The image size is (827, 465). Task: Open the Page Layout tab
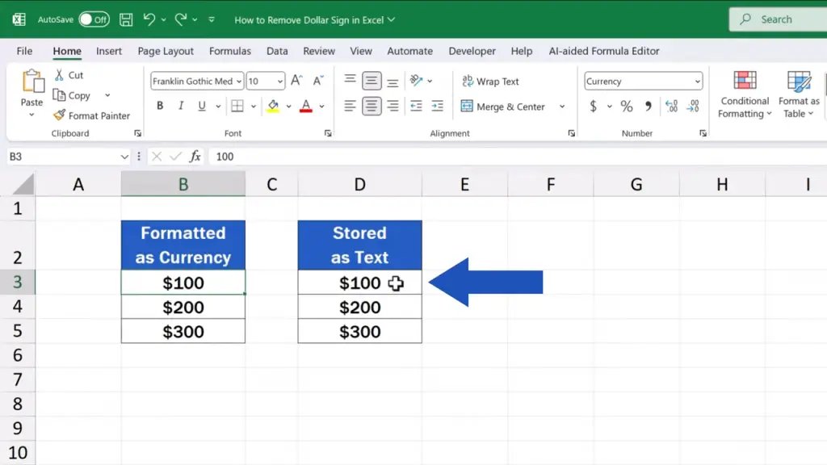coord(166,51)
